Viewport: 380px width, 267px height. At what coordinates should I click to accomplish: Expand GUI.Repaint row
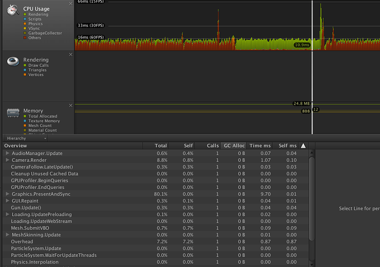[8, 200]
